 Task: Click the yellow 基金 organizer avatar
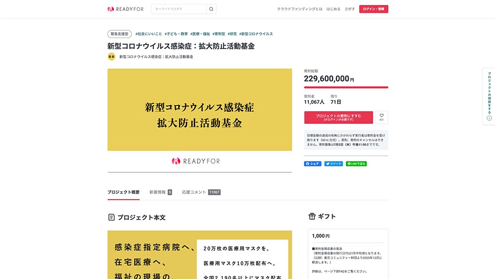tap(111, 56)
